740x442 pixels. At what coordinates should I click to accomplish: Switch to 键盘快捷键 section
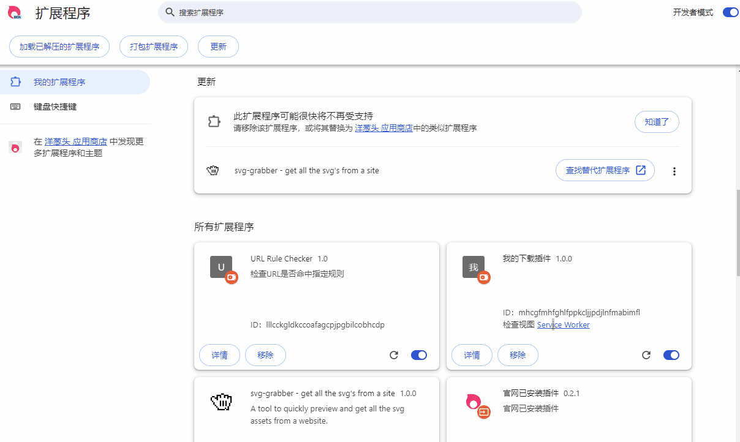tap(55, 107)
